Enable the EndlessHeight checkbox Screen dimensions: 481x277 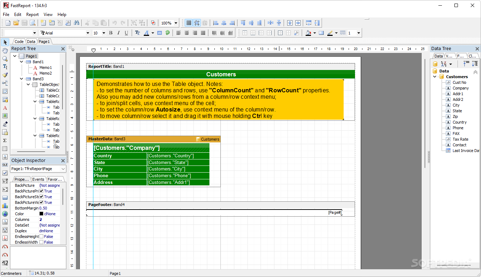[x=41, y=237]
